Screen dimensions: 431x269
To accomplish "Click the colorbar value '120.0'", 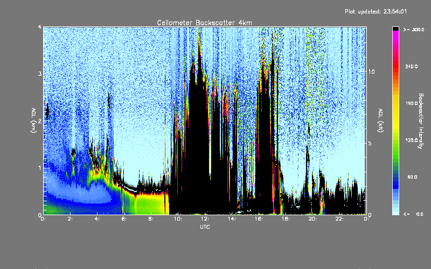I will (412, 140).
